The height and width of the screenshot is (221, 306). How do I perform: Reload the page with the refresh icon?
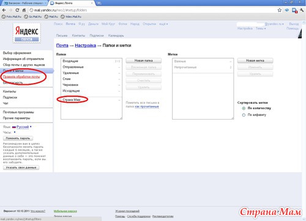point(17,10)
